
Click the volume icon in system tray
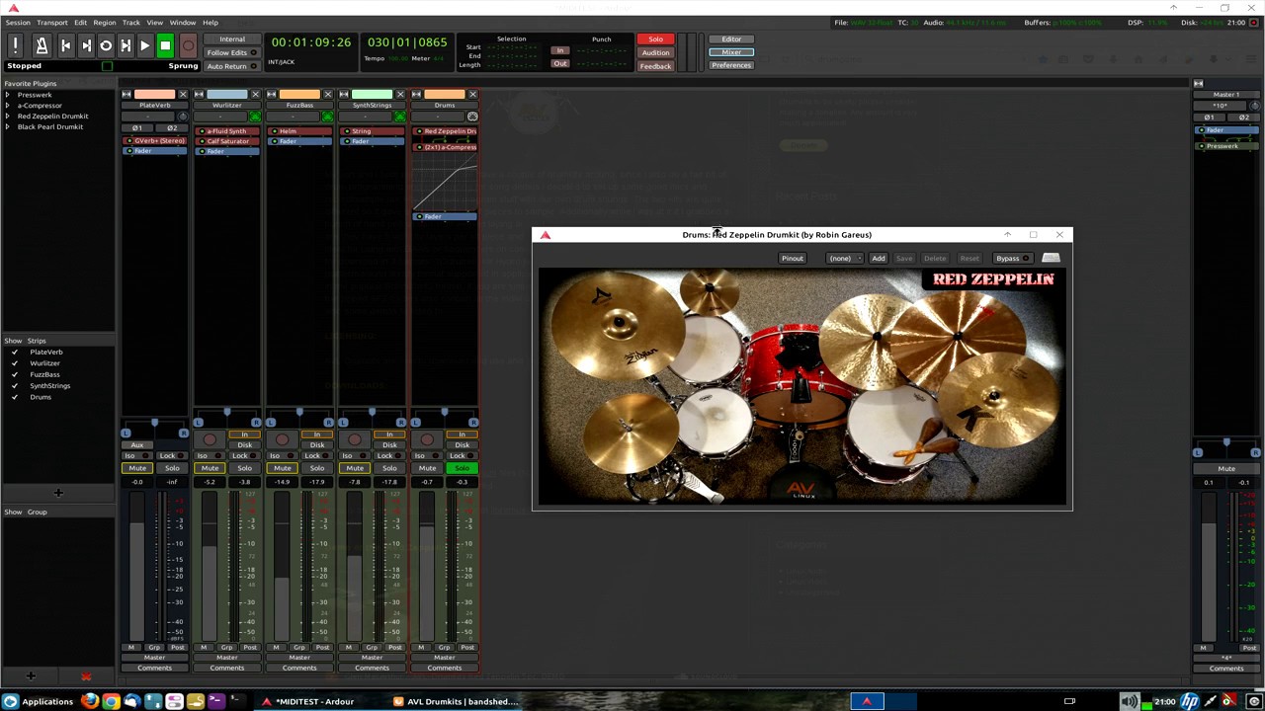(1129, 702)
